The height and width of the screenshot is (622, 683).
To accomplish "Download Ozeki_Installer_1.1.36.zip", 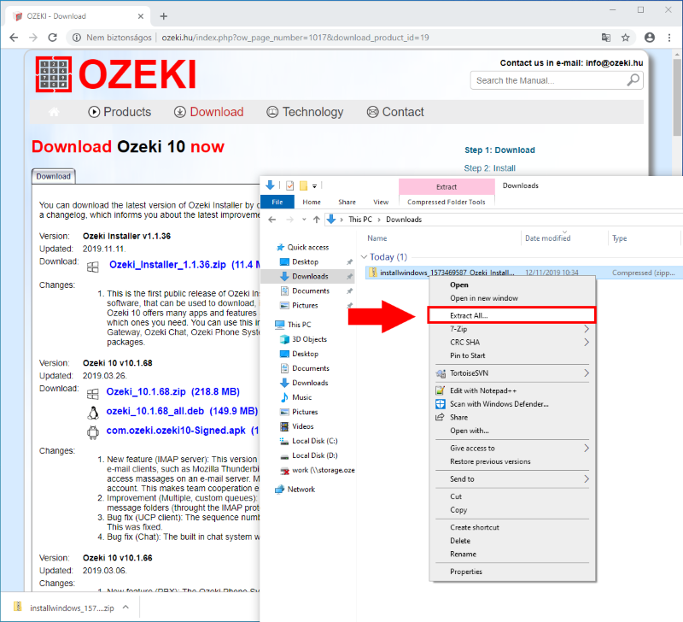I will 184,265.
